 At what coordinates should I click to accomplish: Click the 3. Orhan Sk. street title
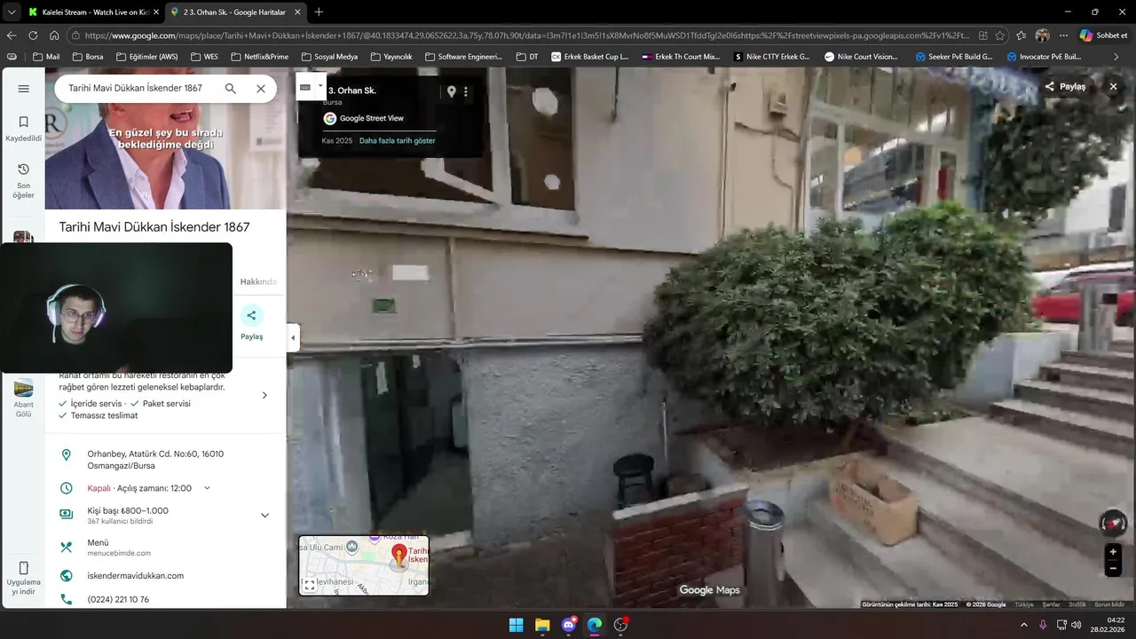coord(352,91)
